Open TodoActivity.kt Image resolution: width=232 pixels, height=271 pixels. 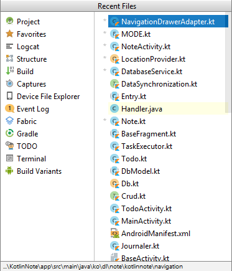(x=146, y=209)
